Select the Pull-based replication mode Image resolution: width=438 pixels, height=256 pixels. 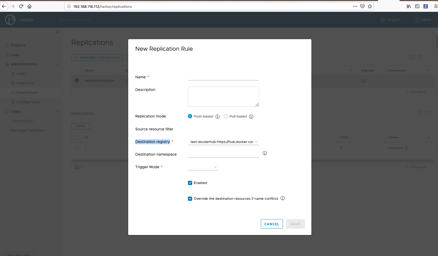tap(226, 116)
